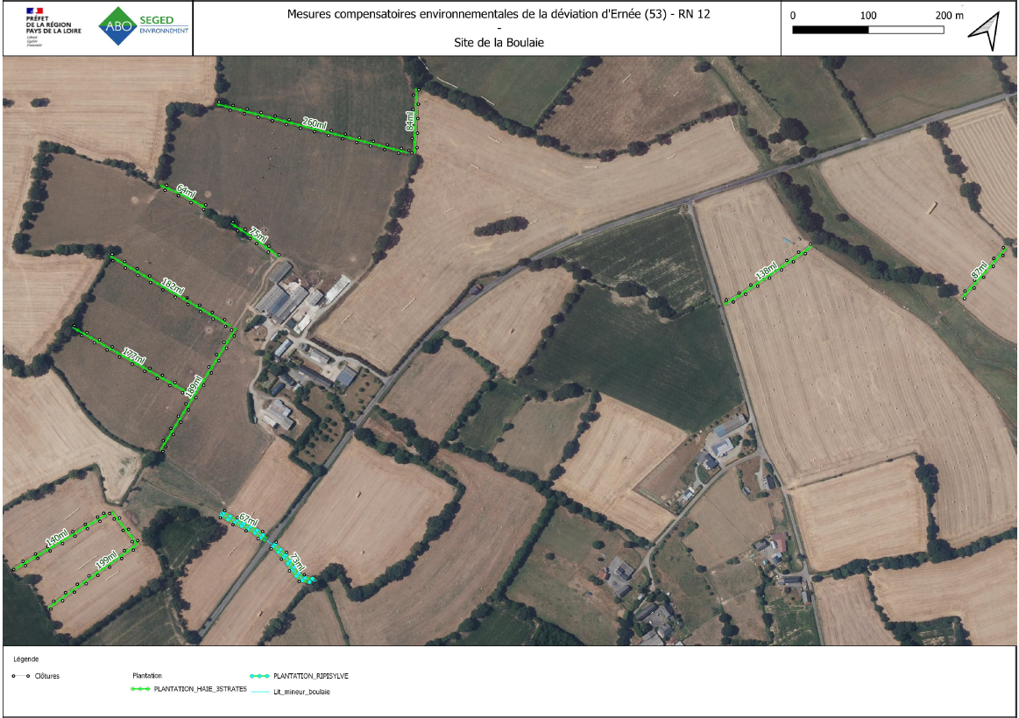Click the Clôtures legend line symbol
Viewport: 1019px width, 718px height.
click(x=21, y=676)
